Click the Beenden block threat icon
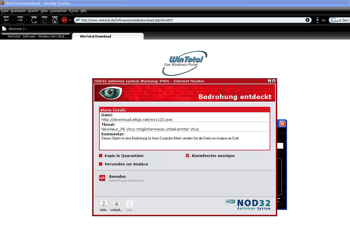Screen dimensions: 350x239 coord(102,178)
